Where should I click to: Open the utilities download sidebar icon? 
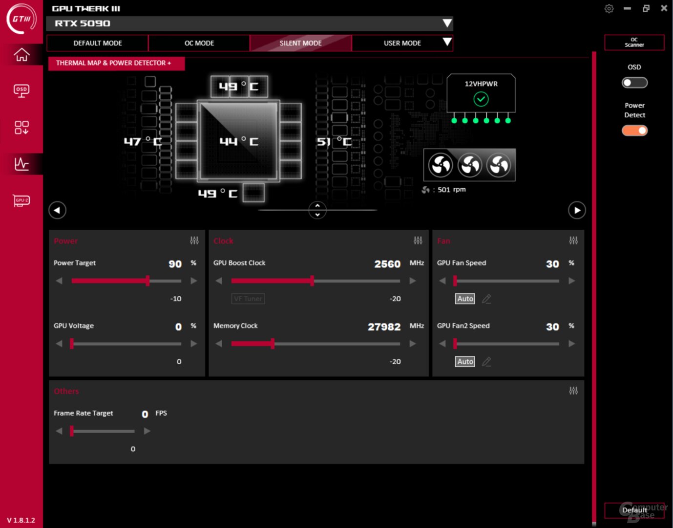[21, 128]
